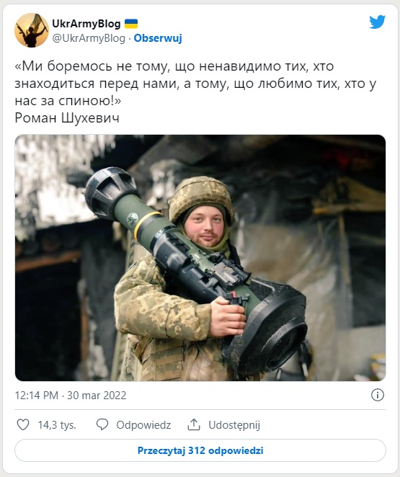Image resolution: width=400 pixels, height=477 pixels.
Task: Open the UkrArmyBlog display name link
Action: pos(86,24)
